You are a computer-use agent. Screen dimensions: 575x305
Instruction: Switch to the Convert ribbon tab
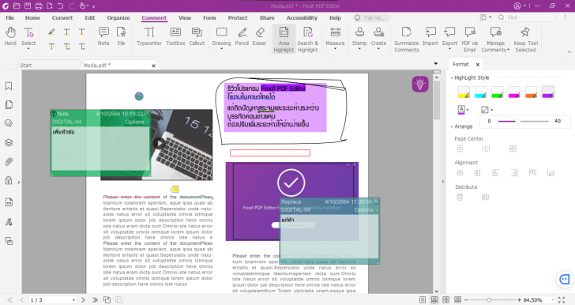62,17
